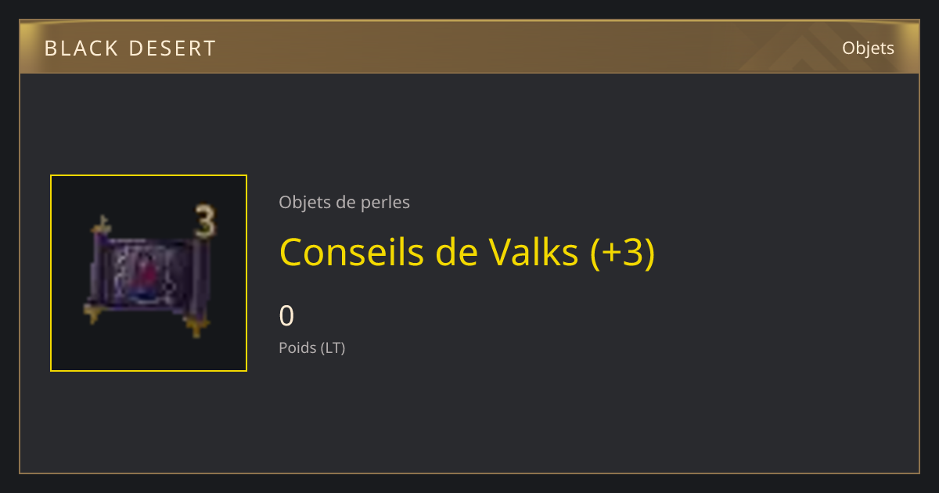Click the BLACK DESERT header title
Viewport: 939px width, 493px height.
pyautogui.click(x=130, y=49)
